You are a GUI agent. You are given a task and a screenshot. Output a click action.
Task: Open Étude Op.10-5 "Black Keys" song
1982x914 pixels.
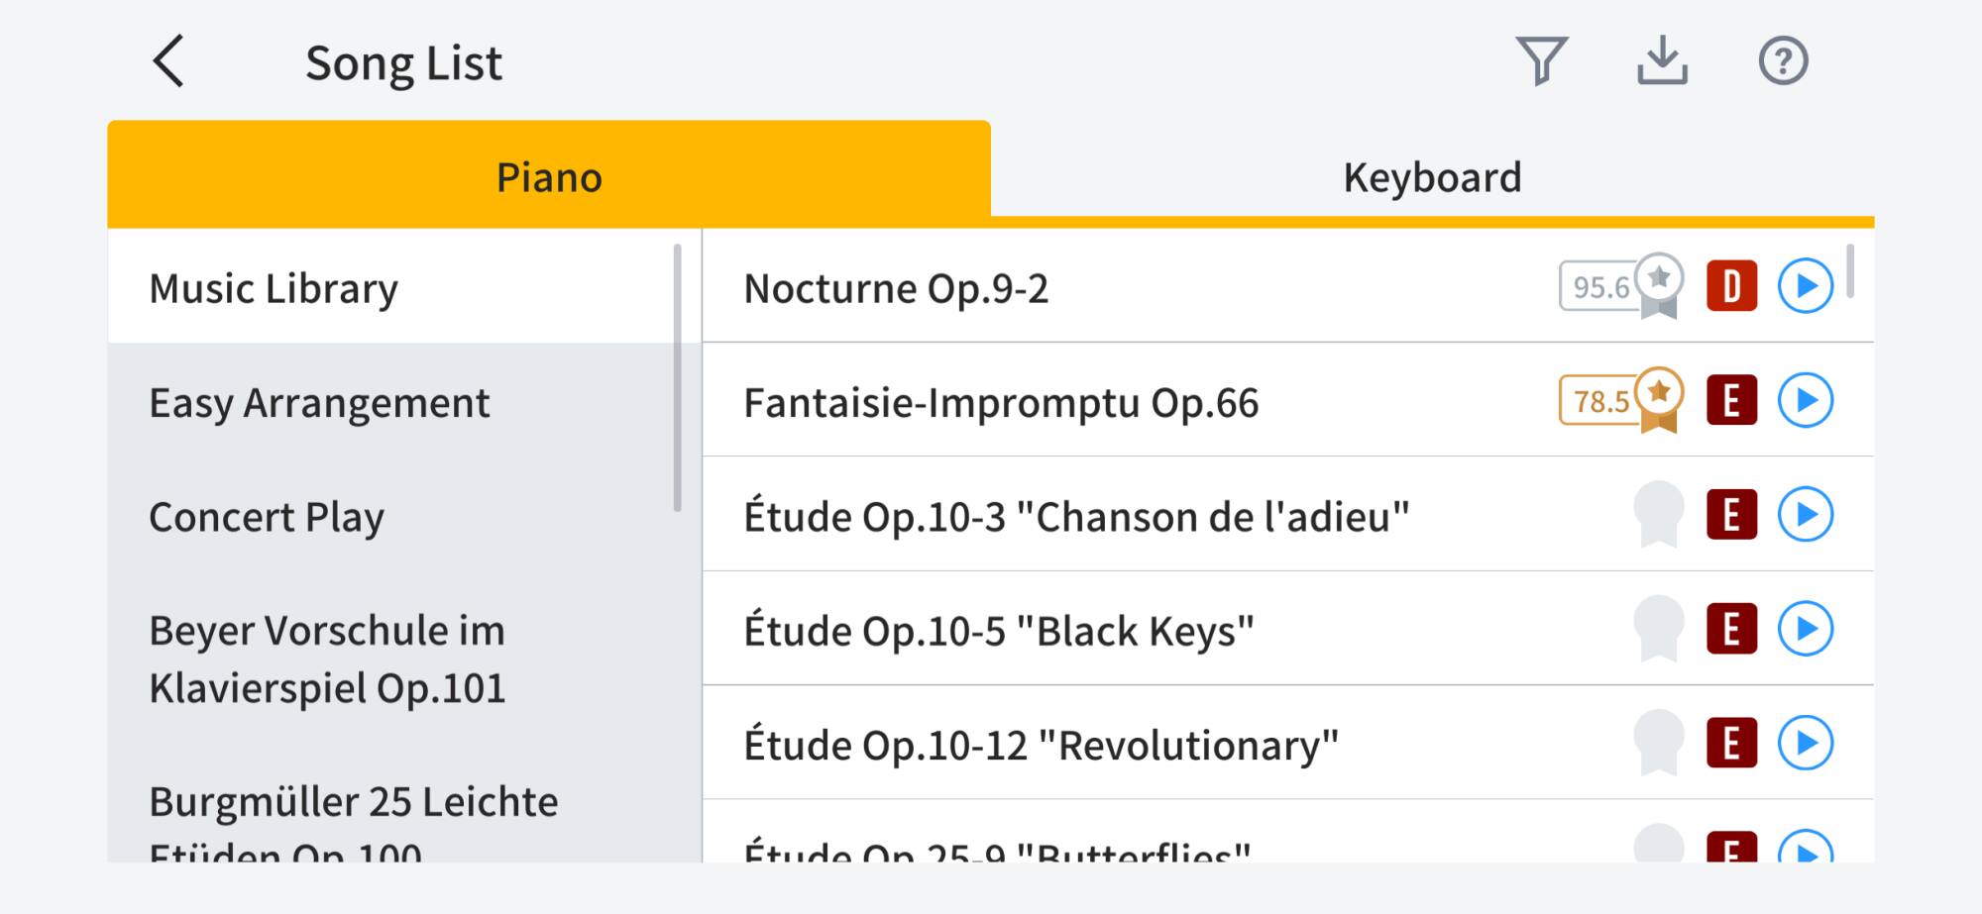[999, 631]
